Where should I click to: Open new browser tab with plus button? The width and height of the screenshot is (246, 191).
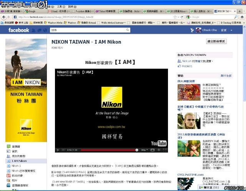coord(239,11)
